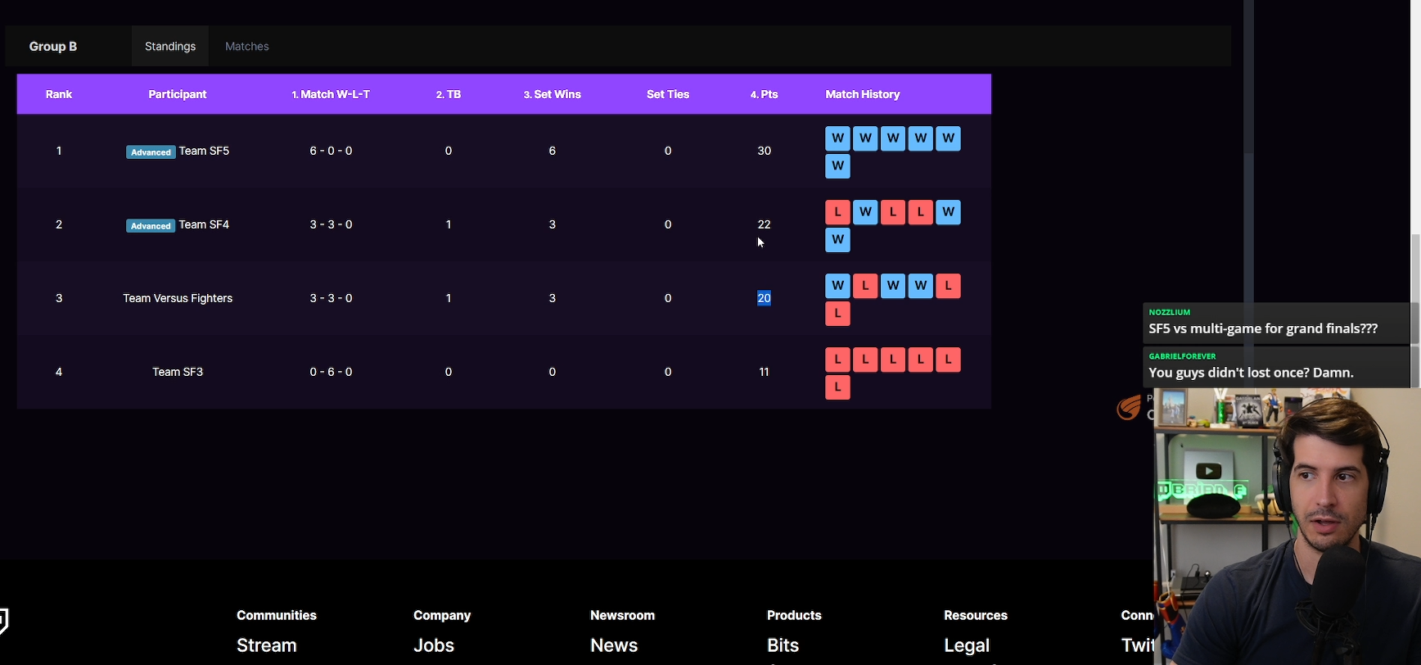Click the streamer webcam overlay
The height and width of the screenshot is (665, 1421).
click(1287, 527)
